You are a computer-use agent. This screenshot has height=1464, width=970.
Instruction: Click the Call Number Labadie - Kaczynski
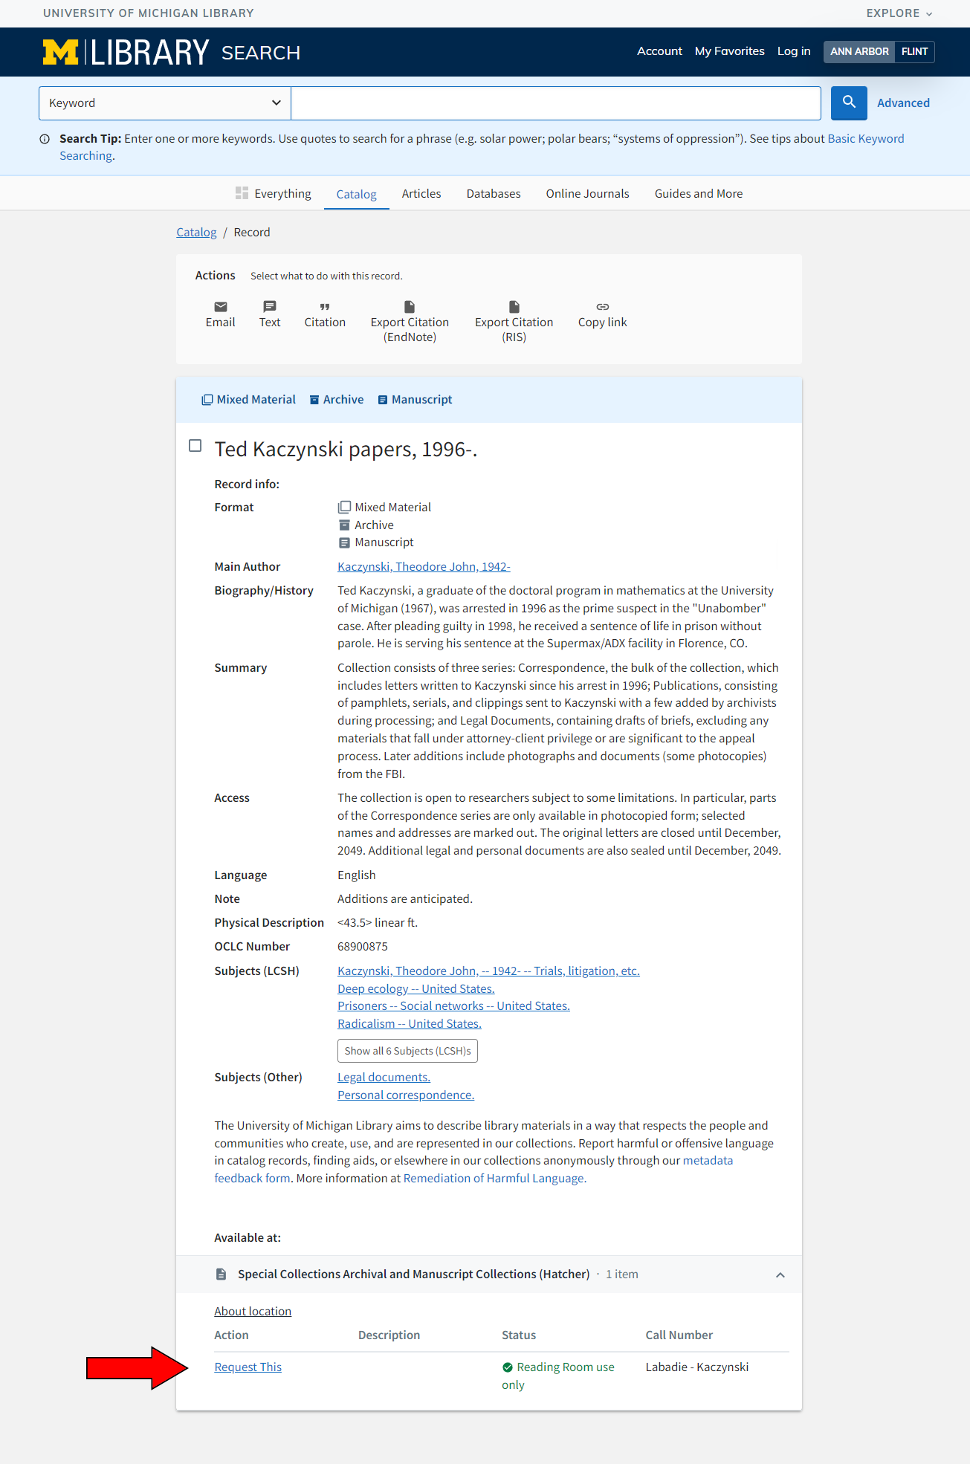point(697,1367)
